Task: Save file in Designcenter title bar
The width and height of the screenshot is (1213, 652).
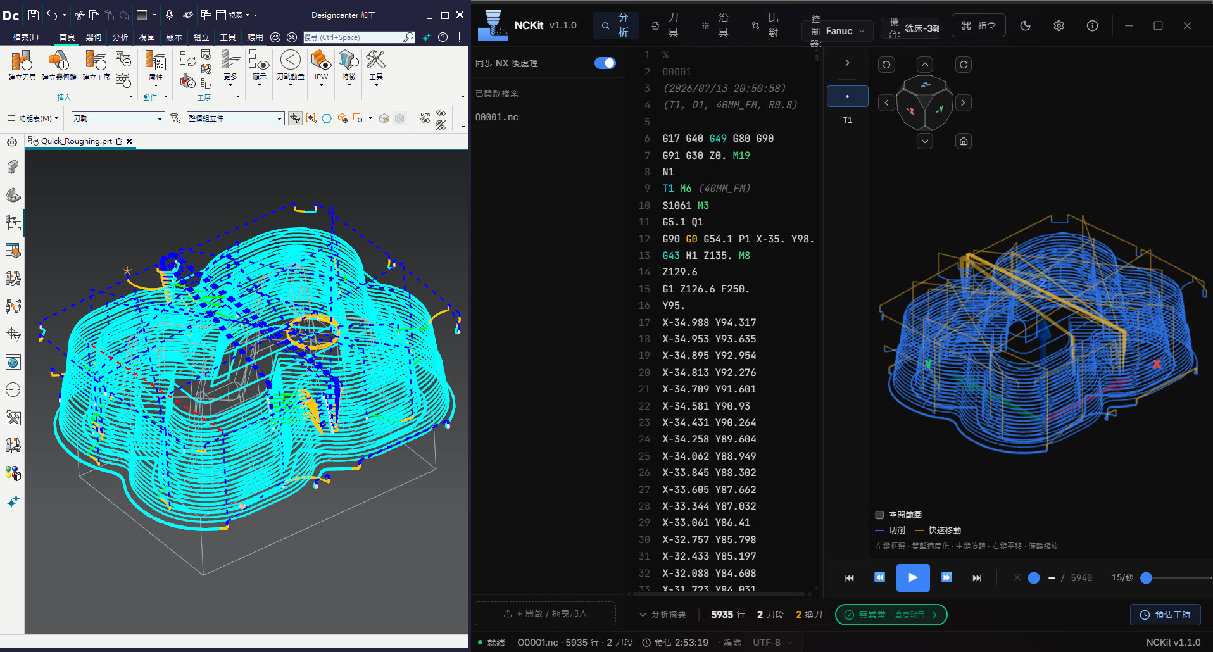Action: pos(34,15)
